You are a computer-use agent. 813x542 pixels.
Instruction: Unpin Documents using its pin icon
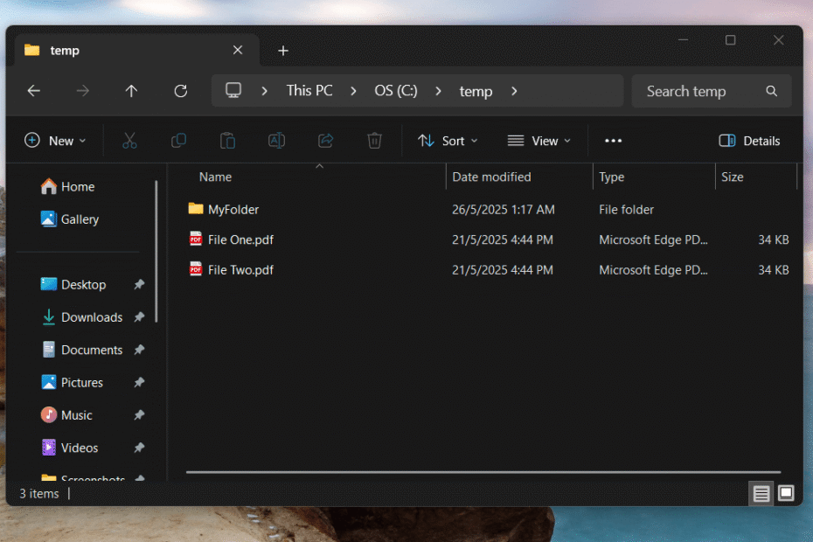point(139,350)
